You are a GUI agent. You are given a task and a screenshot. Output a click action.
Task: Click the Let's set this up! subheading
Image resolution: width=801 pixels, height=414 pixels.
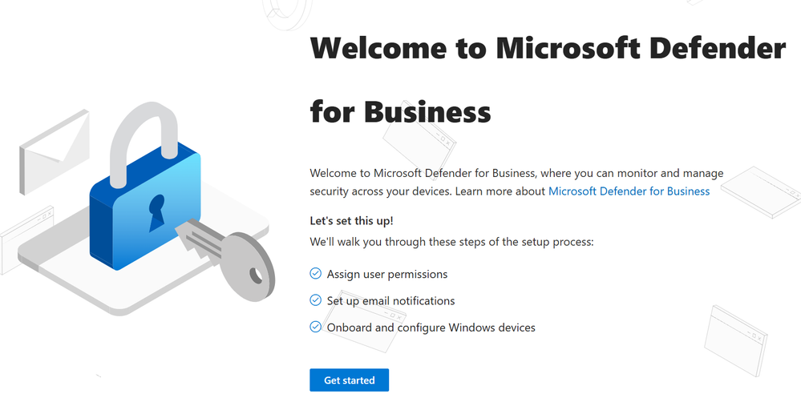point(351,221)
